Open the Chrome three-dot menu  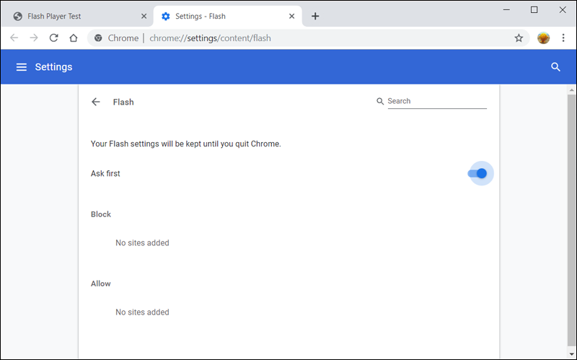(563, 38)
